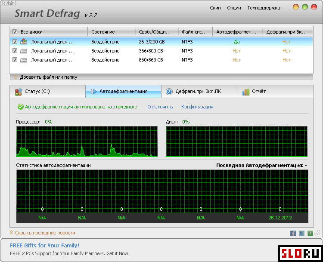The image size is (323, 262).
Task: Toggle boot defrag 'Нет' on 860/863 GB disk
Action: coord(286,60)
